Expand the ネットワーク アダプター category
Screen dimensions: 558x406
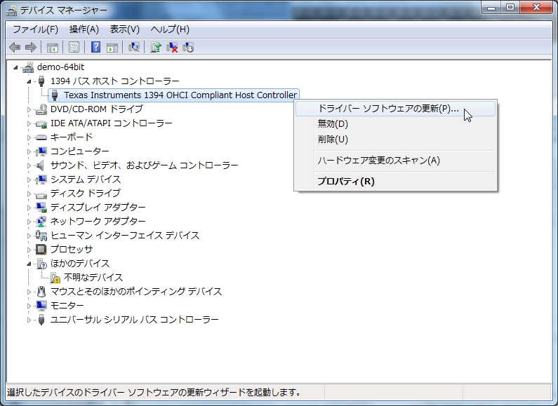(29, 222)
